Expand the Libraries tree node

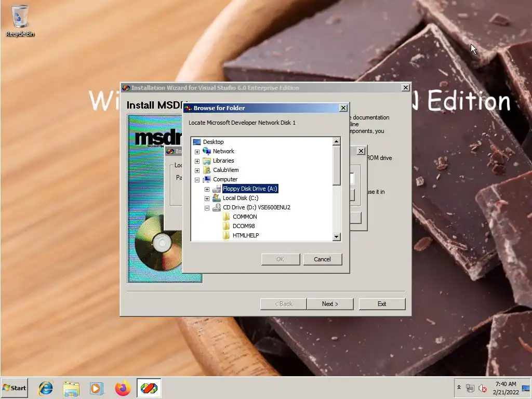point(197,161)
